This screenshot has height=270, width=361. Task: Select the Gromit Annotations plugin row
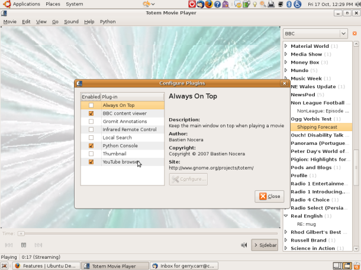click(123, 121)
